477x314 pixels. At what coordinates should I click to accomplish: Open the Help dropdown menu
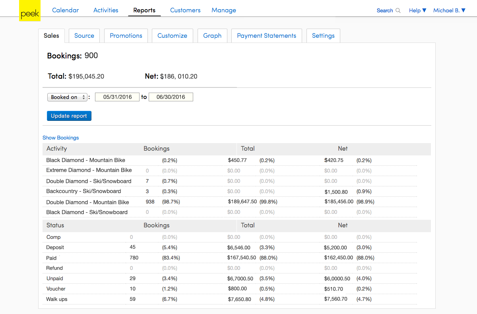coord(417,11)
